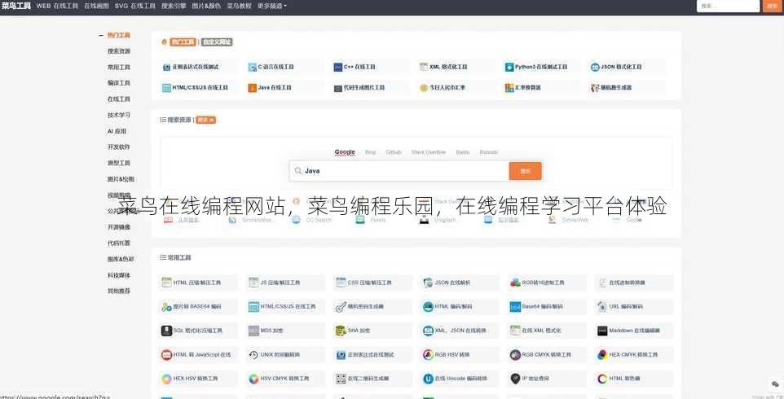Open HTML 压缩/解压工具 icon
The height and width of the screenshot is (399, 784).
[166, 283]
